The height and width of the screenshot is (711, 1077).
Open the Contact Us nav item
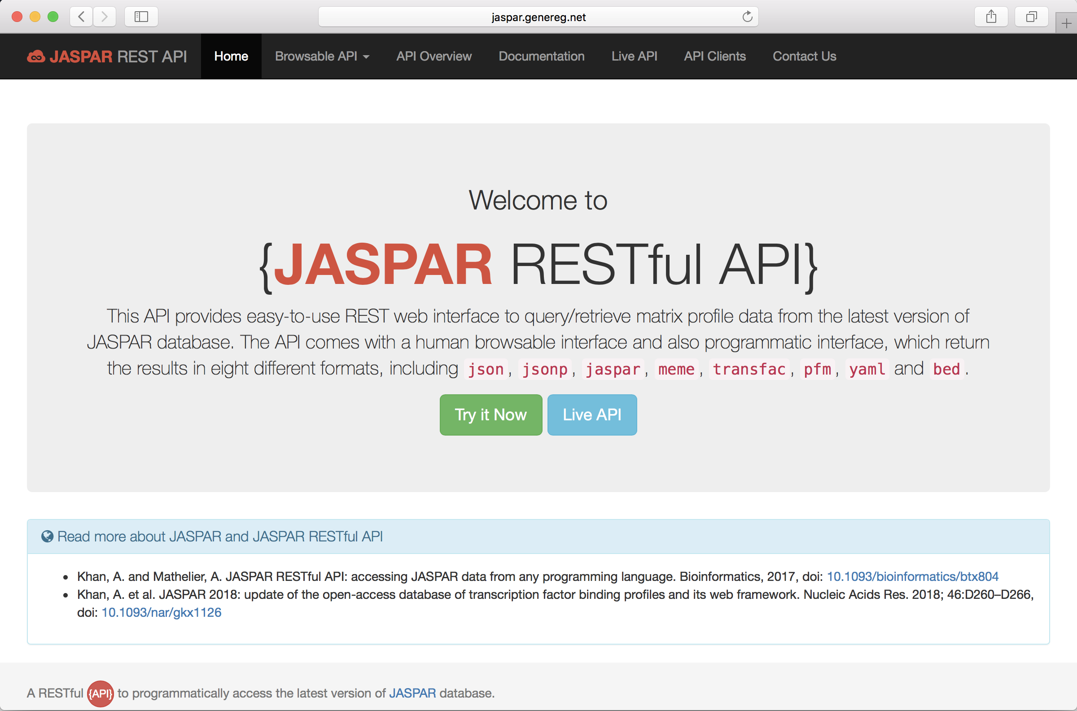coord(805,56)
